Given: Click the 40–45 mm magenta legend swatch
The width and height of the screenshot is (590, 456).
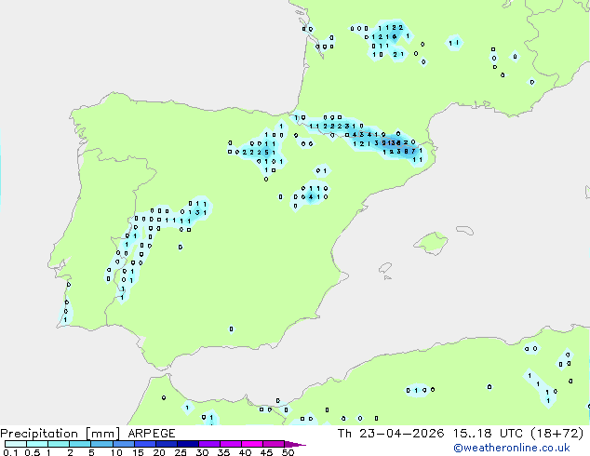Looking at the screenshot, I should (x=252, y=444).
